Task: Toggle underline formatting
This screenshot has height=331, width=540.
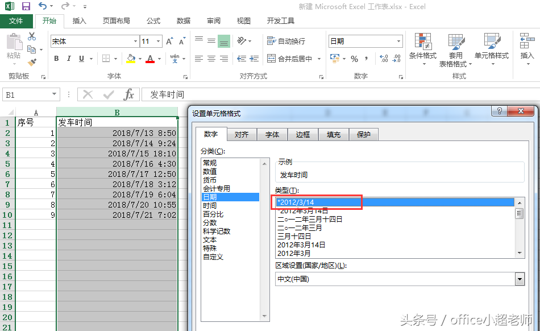Action: click(x=81, y=59)
